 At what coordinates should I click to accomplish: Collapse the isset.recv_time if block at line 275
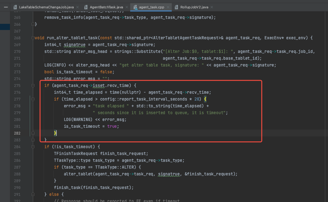33,86
